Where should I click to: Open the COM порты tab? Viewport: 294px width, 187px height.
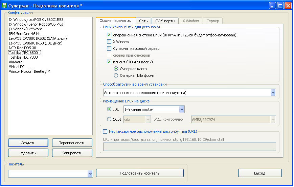pos(165,21)
